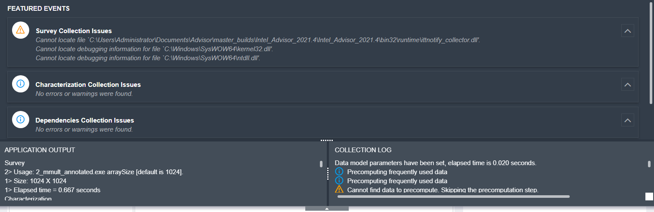Click first Precomputing info icon in Collection Log
Viewport: 654px width, 212px height.
[x=339, y=172]
